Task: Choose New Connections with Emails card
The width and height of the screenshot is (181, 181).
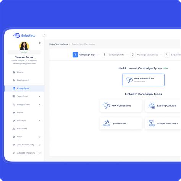Action: point(144,80)
